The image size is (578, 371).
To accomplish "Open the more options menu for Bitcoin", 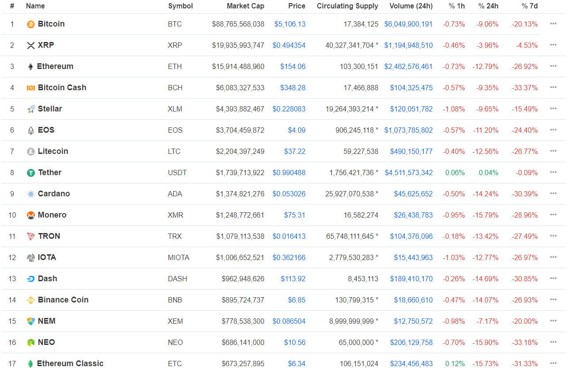I will [553, 23].
